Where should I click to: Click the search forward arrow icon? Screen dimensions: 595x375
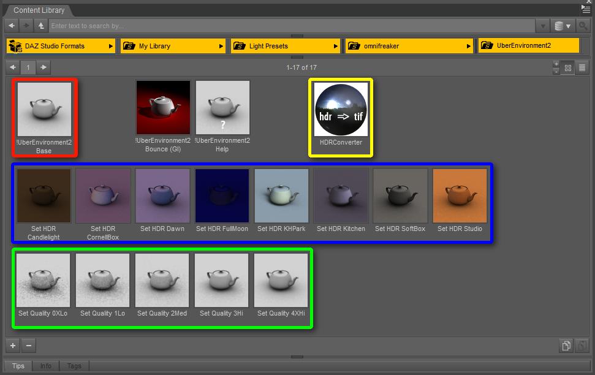pyautogui.click(x=26, y=26)
